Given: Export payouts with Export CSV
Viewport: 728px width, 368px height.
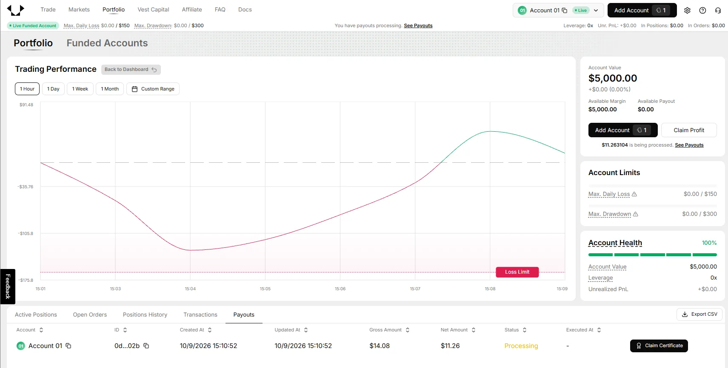Looking at the screenshot, I should [699, 314].
